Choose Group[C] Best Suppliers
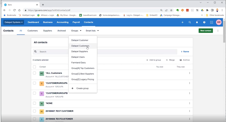The width and height of the screenshot is (226, 122). click(83, 74)
